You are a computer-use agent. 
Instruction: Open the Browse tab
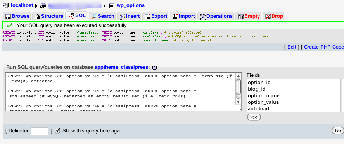click(x=17, y=16)
